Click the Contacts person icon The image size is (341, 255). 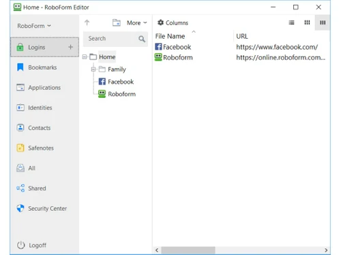20,128
